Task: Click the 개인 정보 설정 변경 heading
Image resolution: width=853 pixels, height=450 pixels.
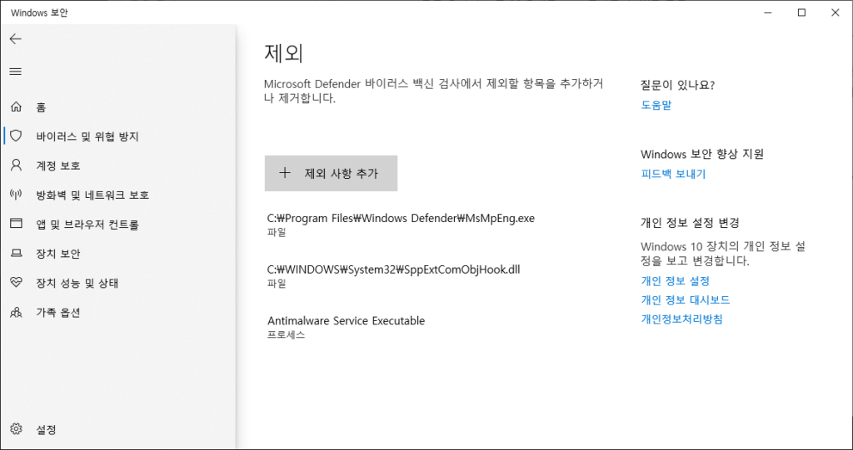Action: [x=690, y=223]
